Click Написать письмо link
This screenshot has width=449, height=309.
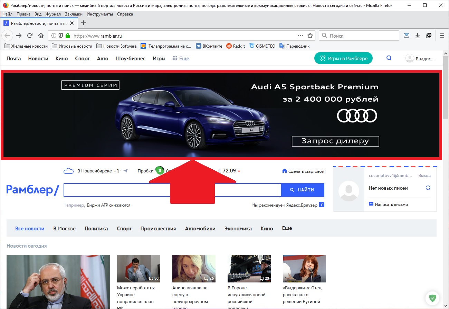click(388, 205)
